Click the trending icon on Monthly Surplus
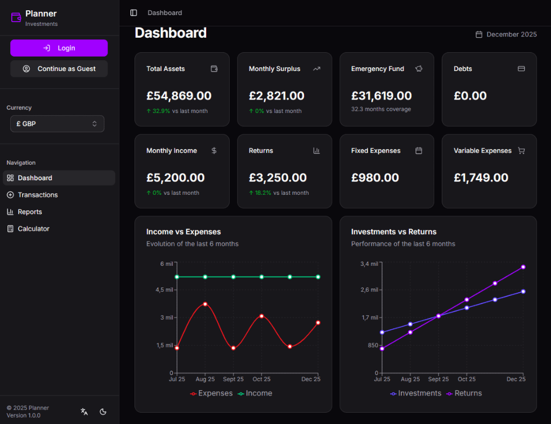551x424 pixels. click(316, 69)
